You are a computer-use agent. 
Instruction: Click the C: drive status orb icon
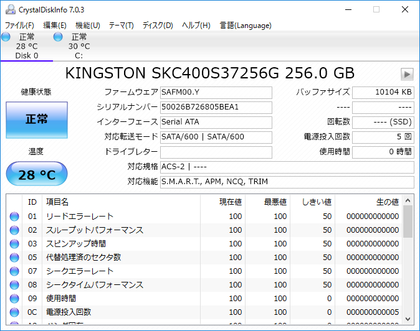coord(58,37)
